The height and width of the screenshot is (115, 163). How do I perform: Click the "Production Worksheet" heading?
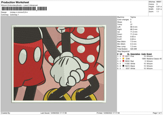(x=15, y=2)
